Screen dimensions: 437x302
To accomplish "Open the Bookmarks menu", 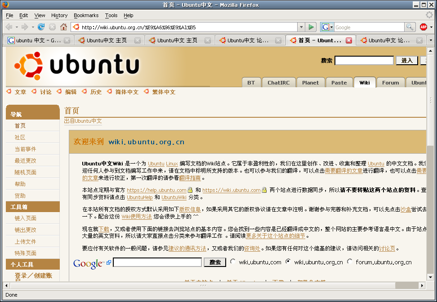I will pyautogui.click(x=86, y=15).
